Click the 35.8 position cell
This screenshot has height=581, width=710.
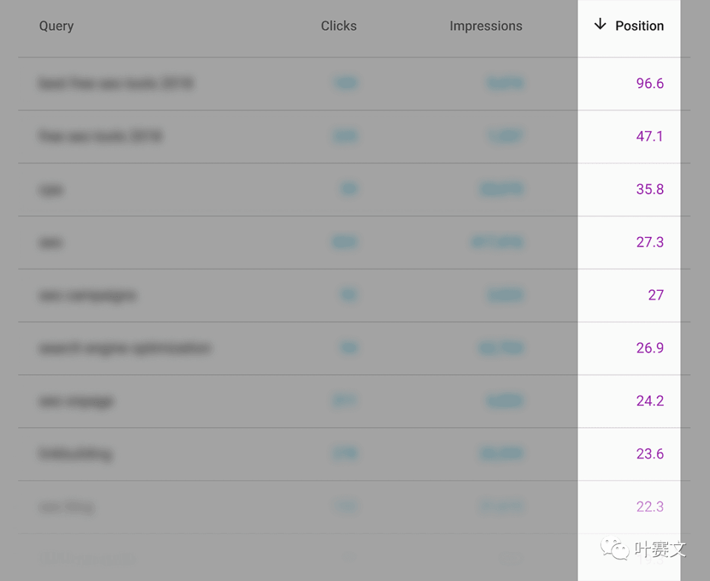pos(650,189)
